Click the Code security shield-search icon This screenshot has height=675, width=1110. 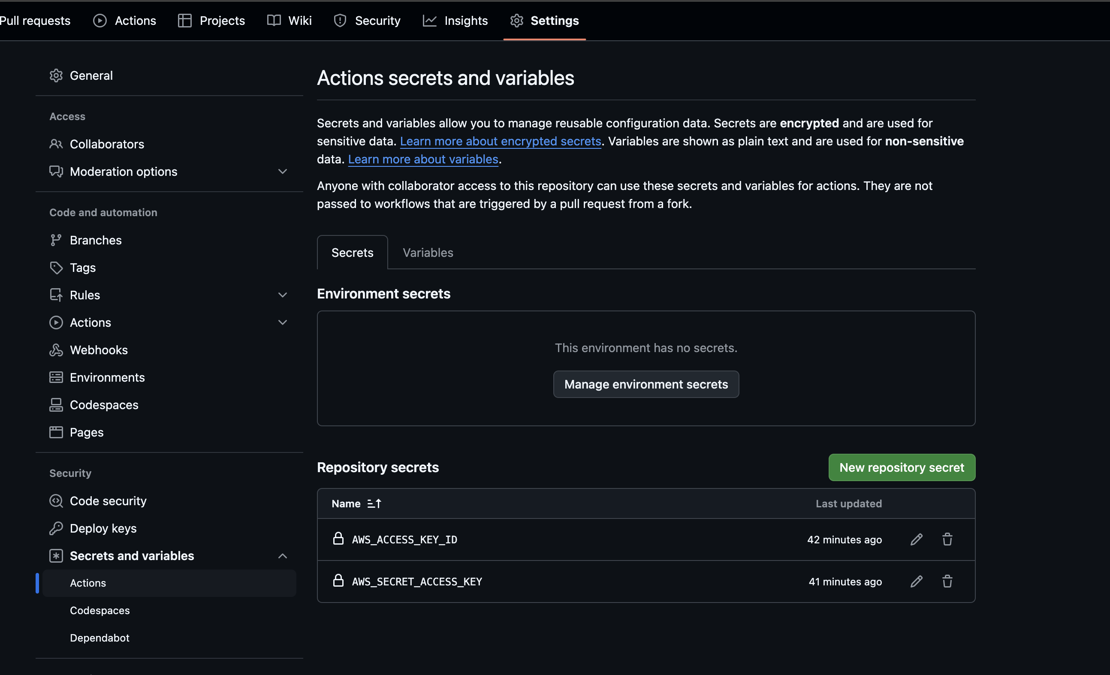coord(56,501)
